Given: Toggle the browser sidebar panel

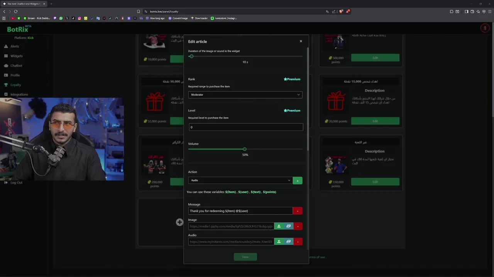Looking at the screenshot, I should pyautogui.click(x=466, y=12).
